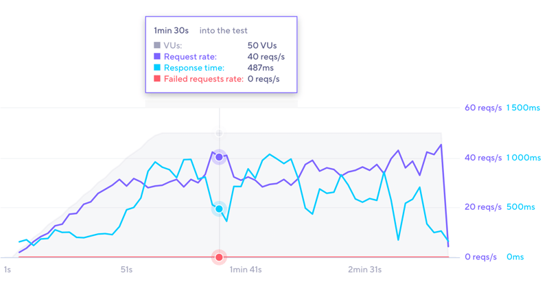Screen dimensions: 549x284
Task: Select the red failed requests data point
Action: click(x=219, y=257)
